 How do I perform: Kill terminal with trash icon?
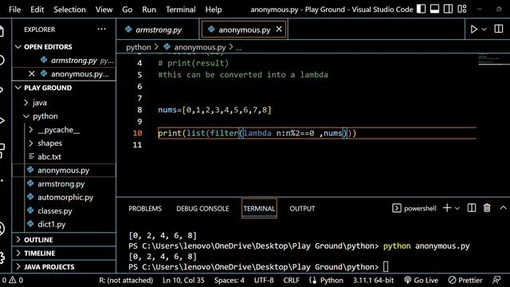click(487, 208)
